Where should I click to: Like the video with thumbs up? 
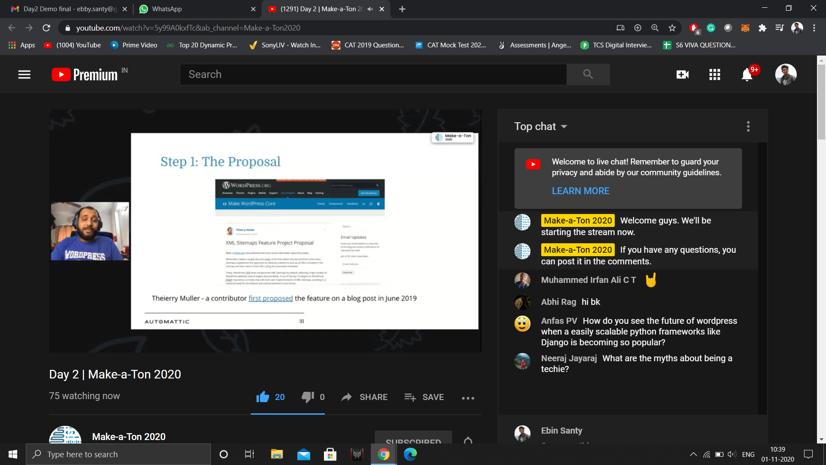pyautogui.click(x=270, y=397)
